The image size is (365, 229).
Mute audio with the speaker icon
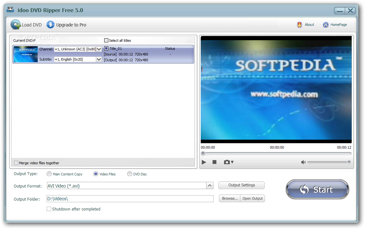point(303,162)
